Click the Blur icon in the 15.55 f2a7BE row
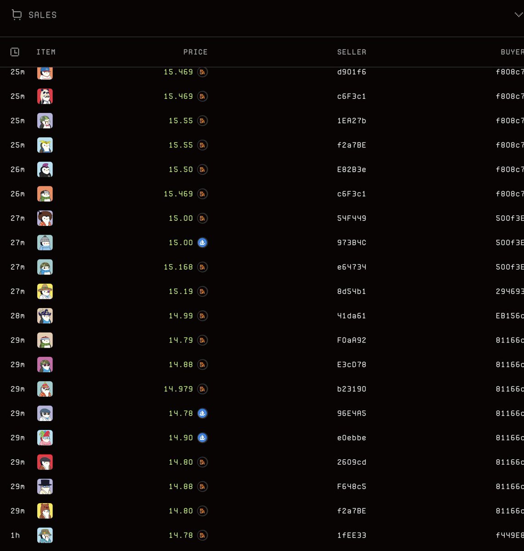Screen dimensions: 524x551 (203, 145)
